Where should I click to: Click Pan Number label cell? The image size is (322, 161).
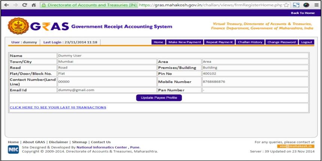click(179, 90)
